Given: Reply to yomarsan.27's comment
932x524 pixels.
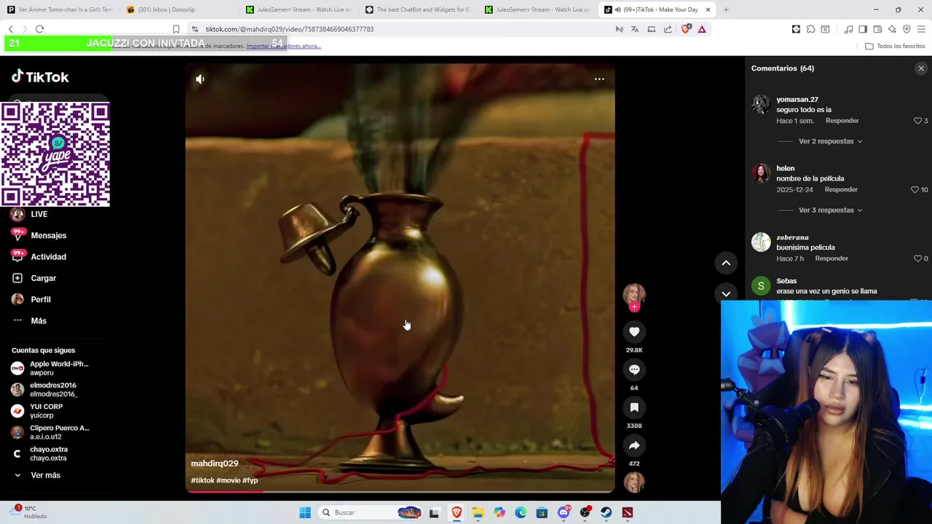Looking at the screenshot, I should click(x=842, y=121).
